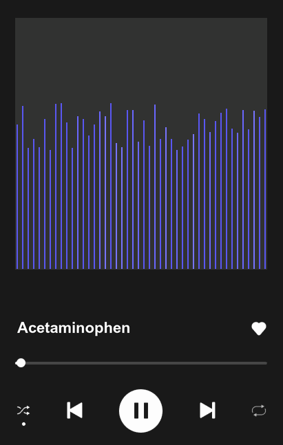Enable the repeat loop icon
This screenshot has height=445, width=283.
(x=259, y=411)
